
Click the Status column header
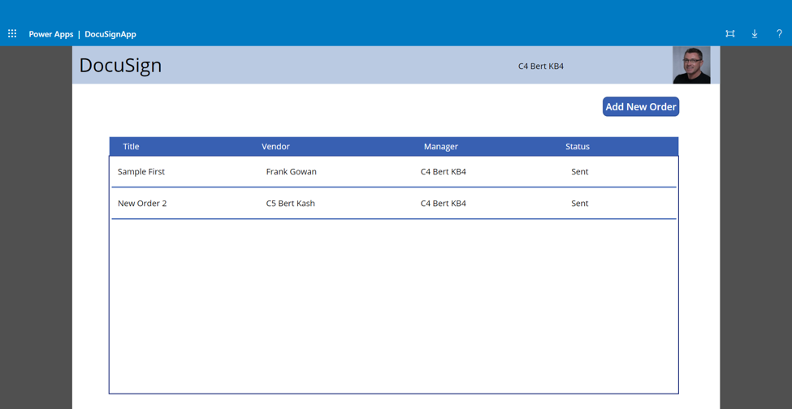pyautogui.click(x=577, y=147)
